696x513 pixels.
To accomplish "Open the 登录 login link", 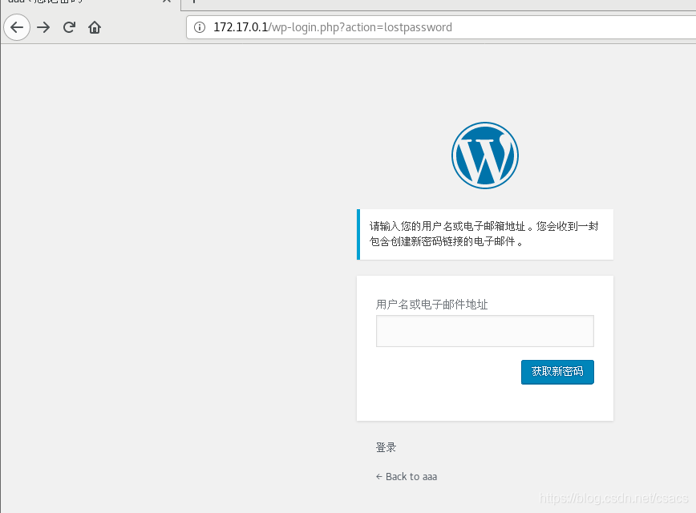I will click(x=386, y=447).
